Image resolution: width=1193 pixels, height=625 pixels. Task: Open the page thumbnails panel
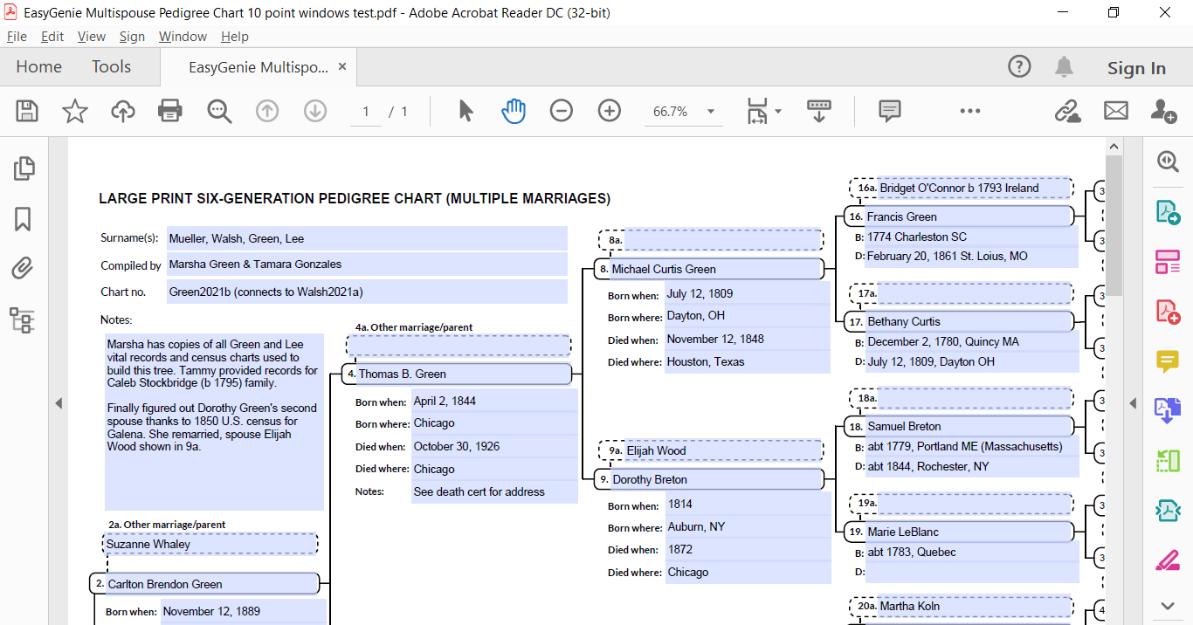[24, 168]
